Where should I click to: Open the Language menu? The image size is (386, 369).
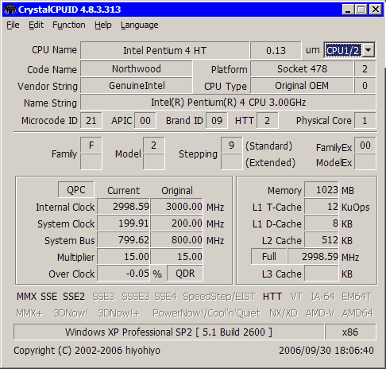tap(140, 25)
